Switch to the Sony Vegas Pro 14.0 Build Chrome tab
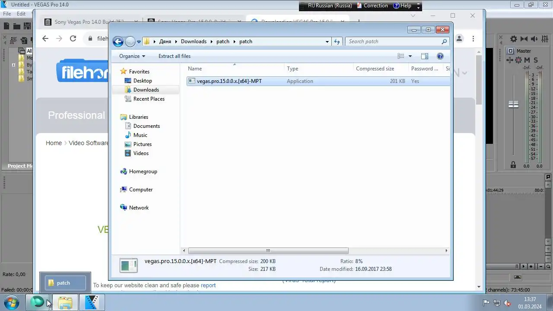The height and width of the screenshot is (311, 553). tap(89, 22)
